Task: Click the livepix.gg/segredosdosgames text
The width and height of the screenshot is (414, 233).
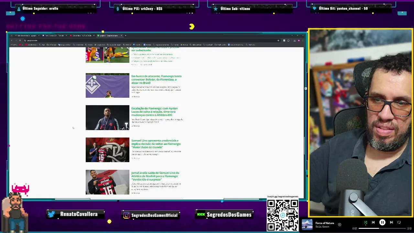Action: point(283,197)
